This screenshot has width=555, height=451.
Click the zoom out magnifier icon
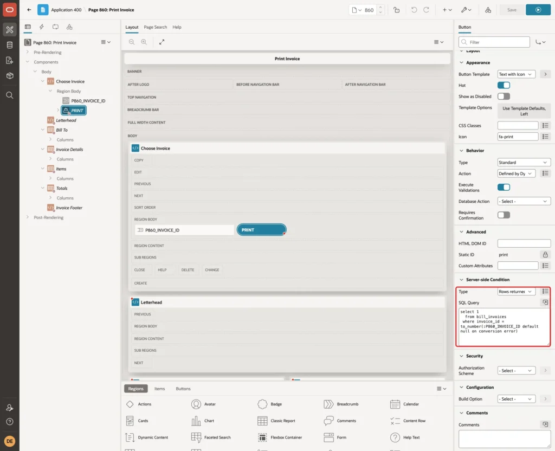click(x=132, y=42)
